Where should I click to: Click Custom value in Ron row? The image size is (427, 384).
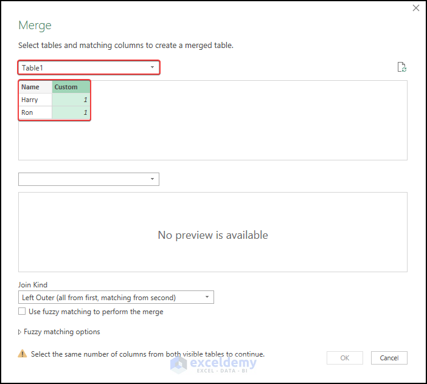pos(71,112)
